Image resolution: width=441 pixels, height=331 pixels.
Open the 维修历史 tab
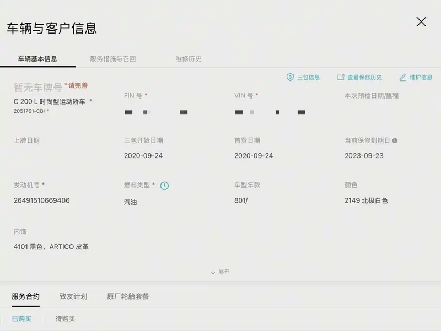click(x=189, y=58)
